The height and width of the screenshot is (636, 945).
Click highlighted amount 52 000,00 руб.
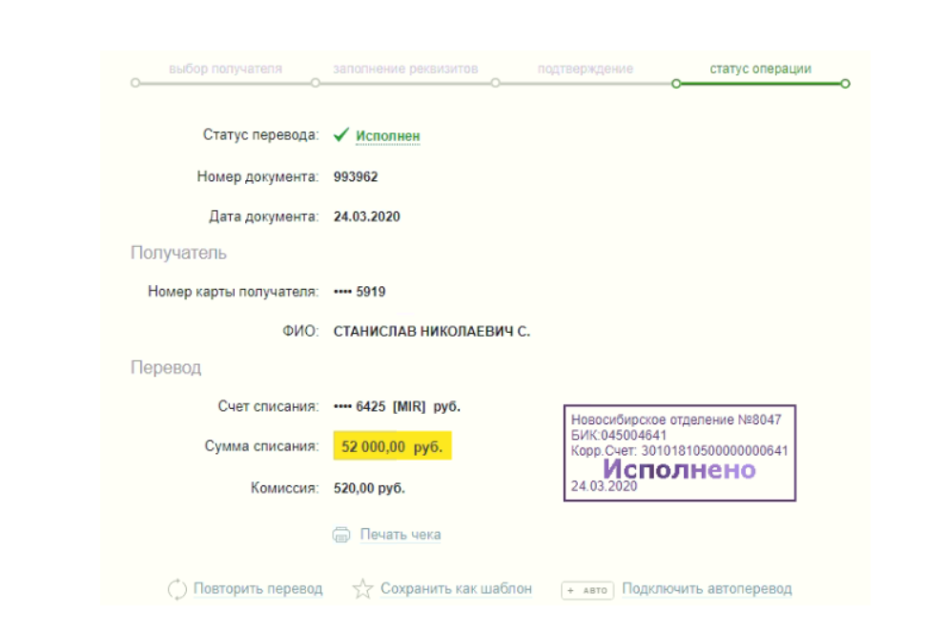392,446
